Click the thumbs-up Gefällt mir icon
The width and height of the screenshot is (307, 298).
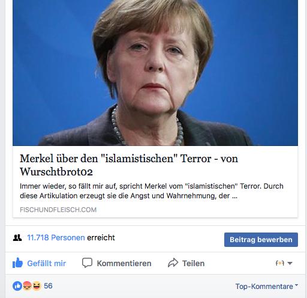[17, 263]
